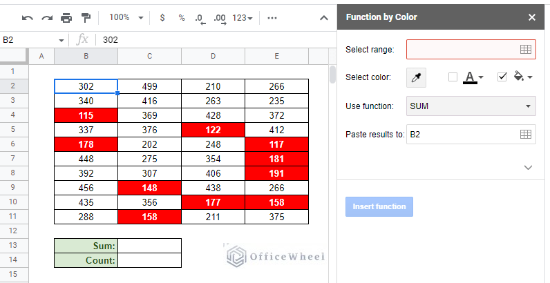
Task: Click the empty result cell beside Count:
Action: click(149, 260)
